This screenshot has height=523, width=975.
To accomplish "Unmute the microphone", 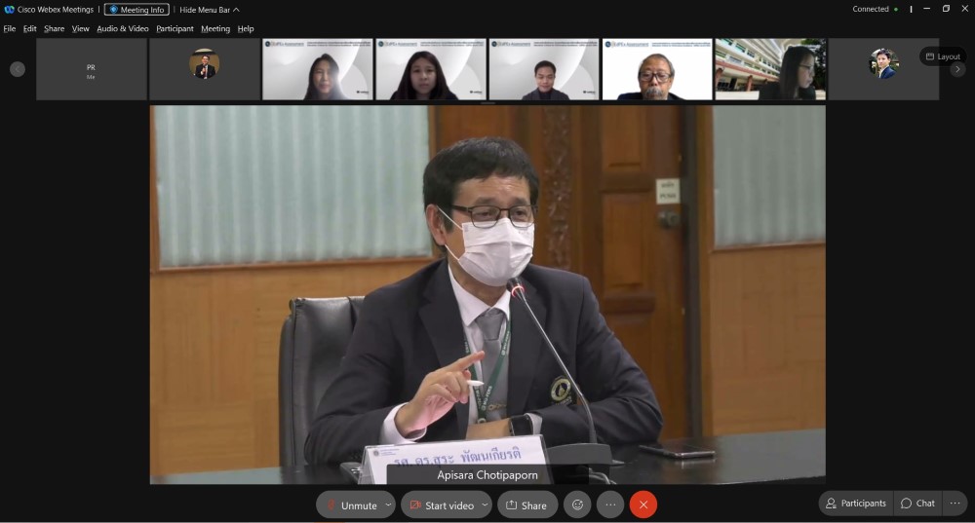I will point(350,505).
